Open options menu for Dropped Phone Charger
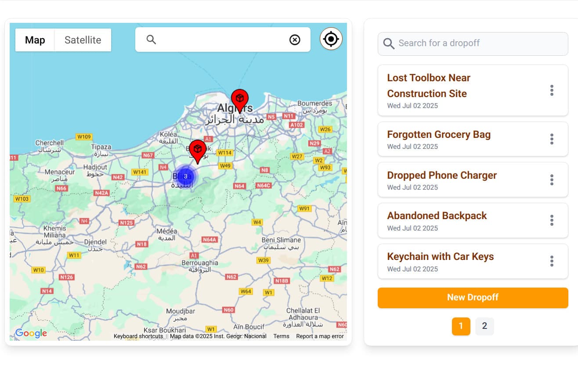This screenshot has width=578, height=382. (x=552, y=180)
